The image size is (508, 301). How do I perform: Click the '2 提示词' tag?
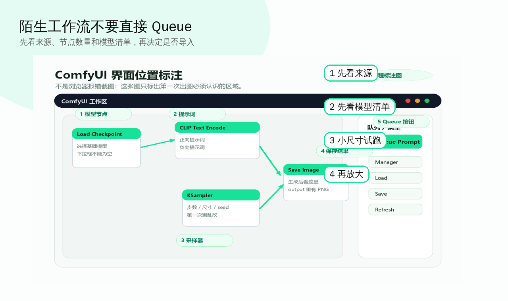[x=197, y=114]
